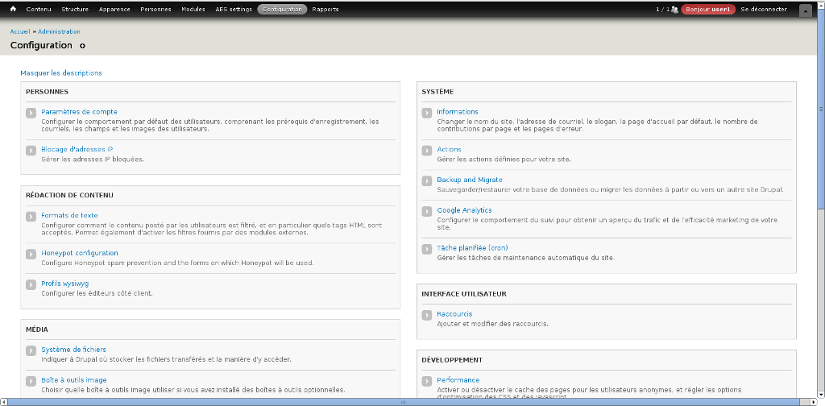Click the vertical scrollbar thumb

pos(821,109)
